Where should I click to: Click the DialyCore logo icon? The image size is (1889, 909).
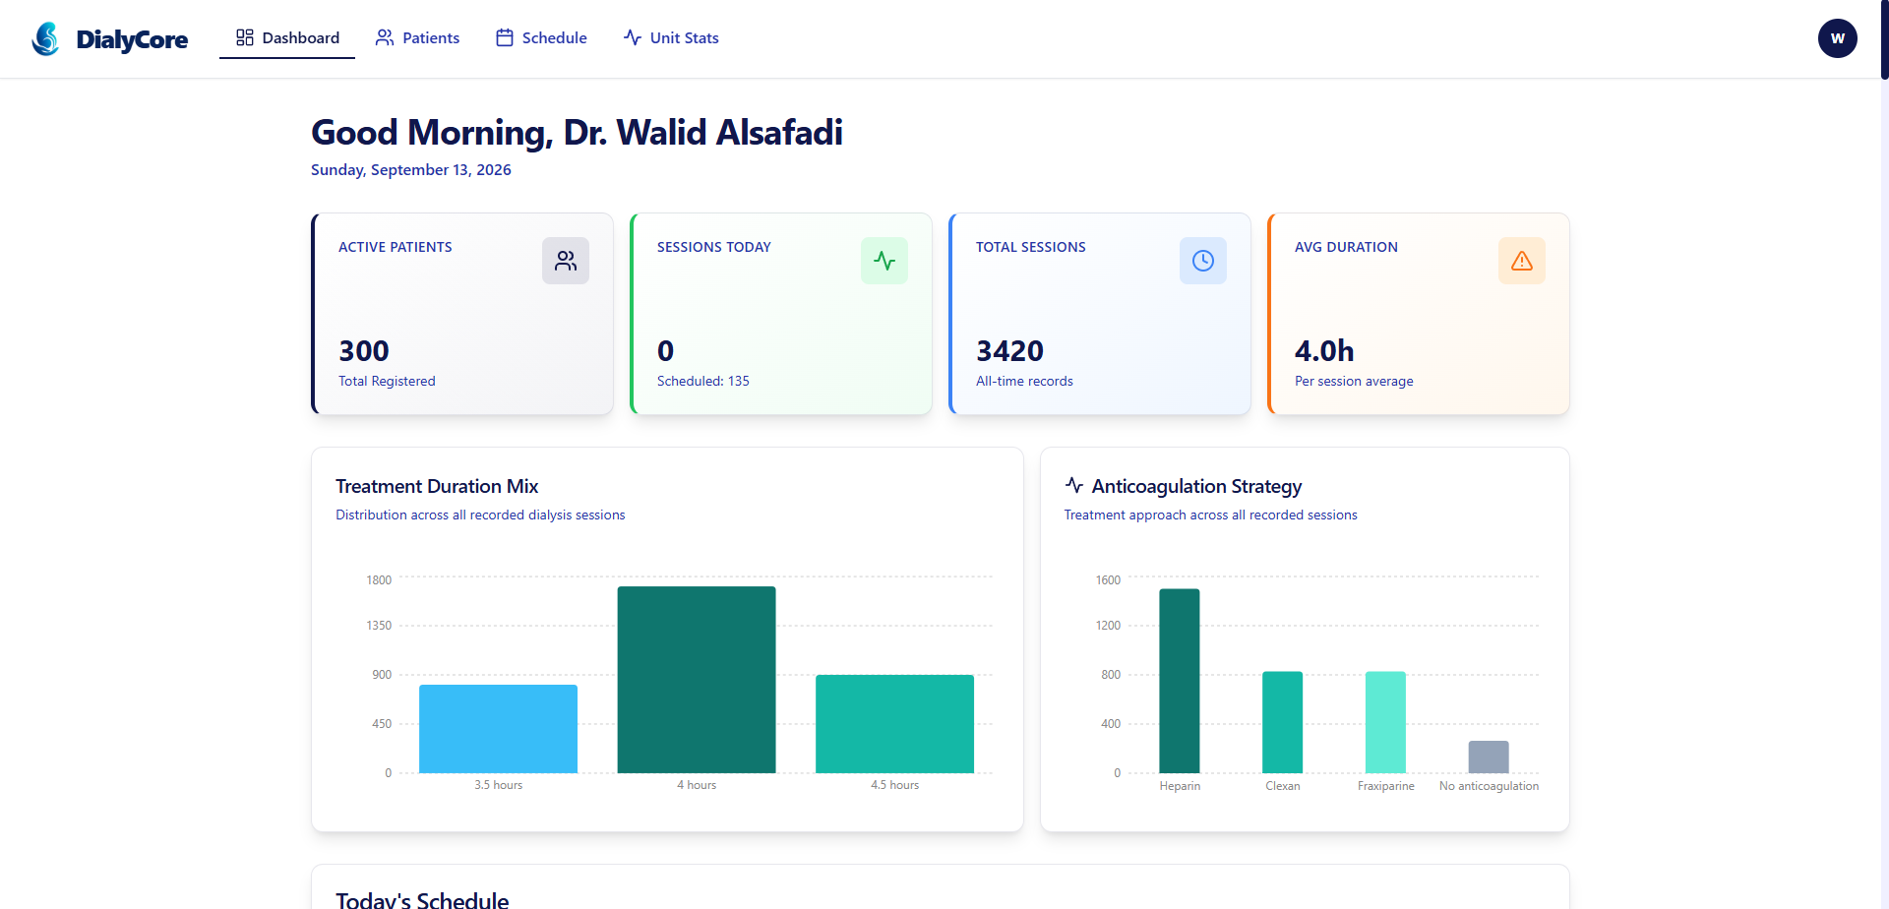pos(45,38)
